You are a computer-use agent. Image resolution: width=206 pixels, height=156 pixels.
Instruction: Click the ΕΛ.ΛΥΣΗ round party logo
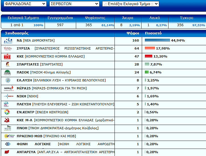coord(8,80)
